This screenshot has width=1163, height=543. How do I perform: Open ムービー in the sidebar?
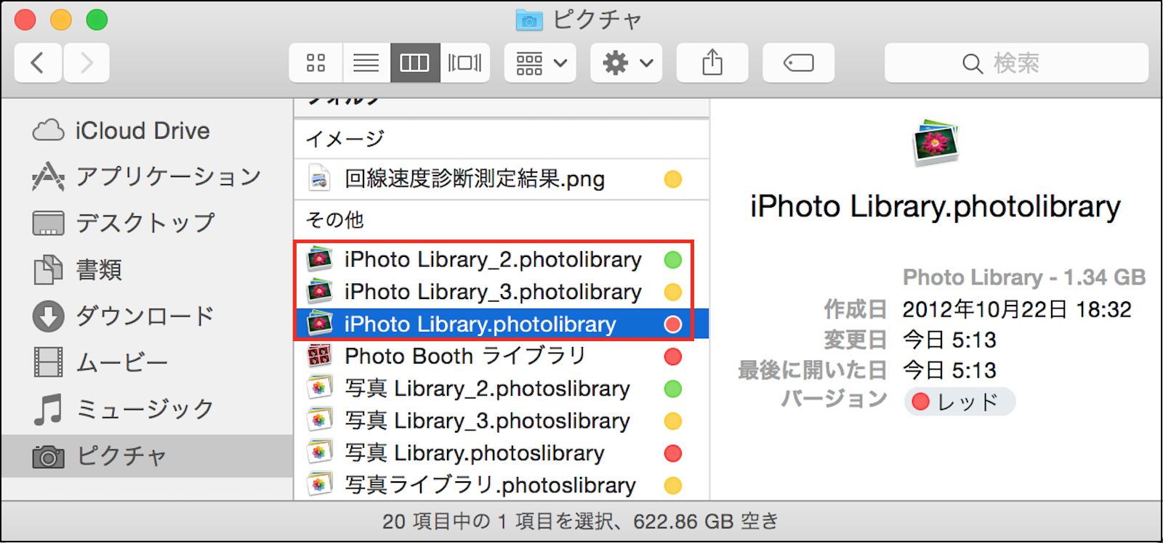pyautogui.click(x=147, y=362)
